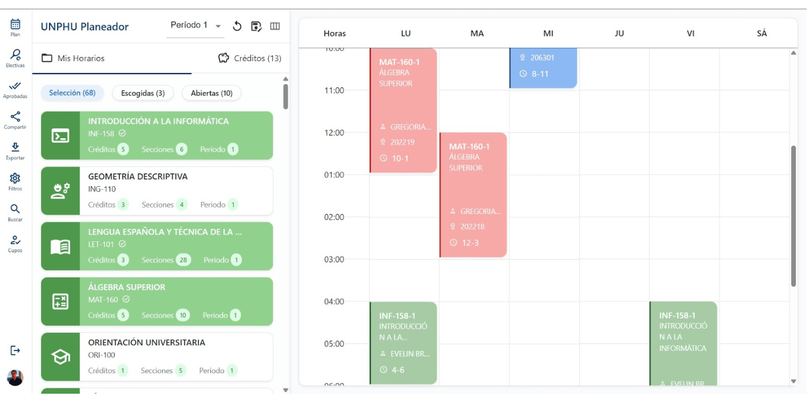The width and height of the screenshot is (810, 396).
Task: Click the terminal icon of INF-158 card
Action: [x=61, y=136]
